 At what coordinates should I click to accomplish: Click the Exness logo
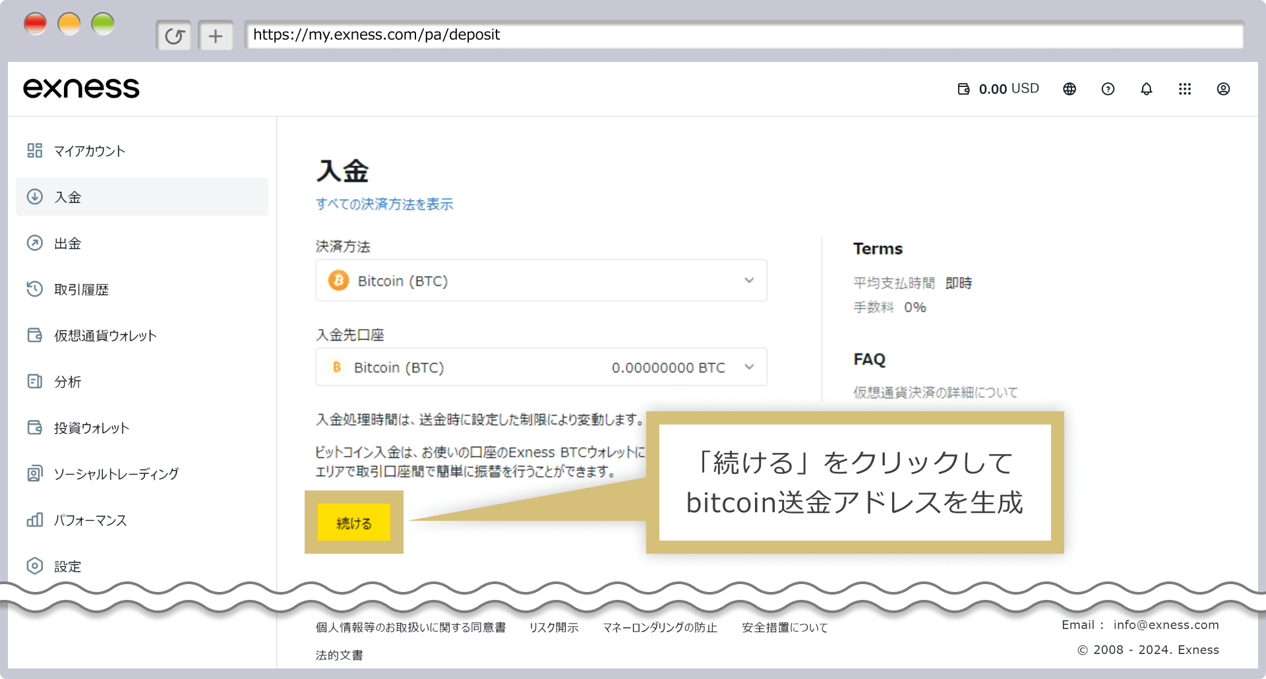click(x=81, y=88)
